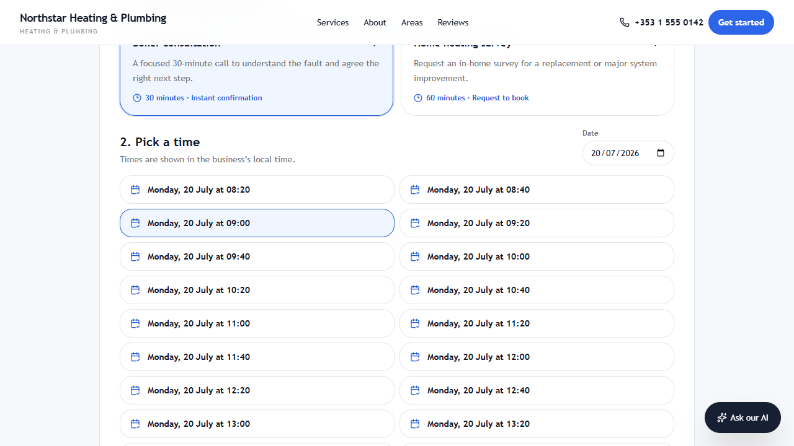Image resolution: width=794 pixels, height=446 pixels.
Task: Select the 30-minute boiler consultation card
Action: click(256, 80)
